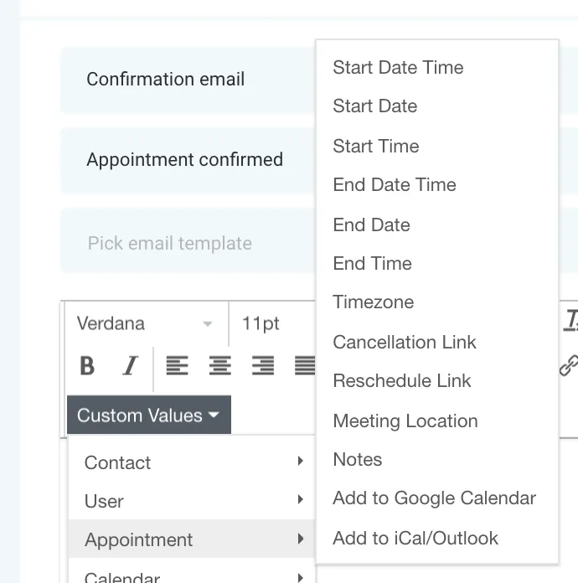Insert Add to Google Calendar value
The width and height of the screenshot is (578, 583).
[x=435, y=498]
